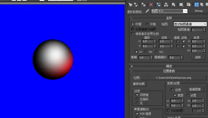The image size is (208, 118).
Task: Click the Put to Library icon
Action: (174, 5)
